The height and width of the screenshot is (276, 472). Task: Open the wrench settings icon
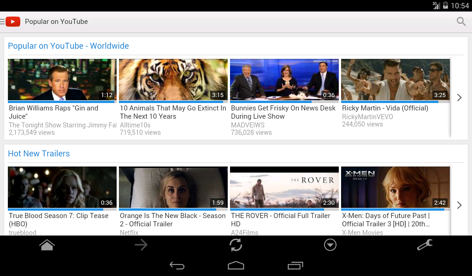(x=425, y=245)
